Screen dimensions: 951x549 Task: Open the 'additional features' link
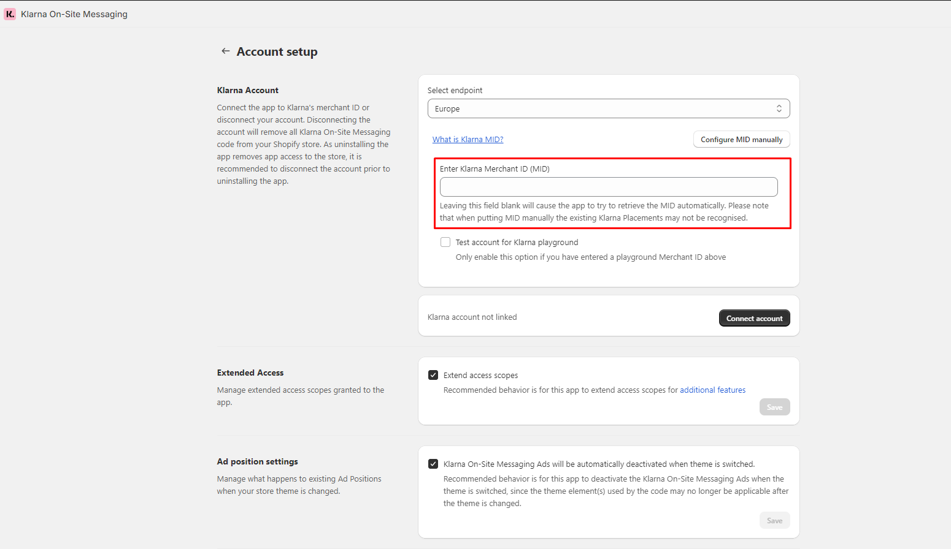click(x=712, y=390)
